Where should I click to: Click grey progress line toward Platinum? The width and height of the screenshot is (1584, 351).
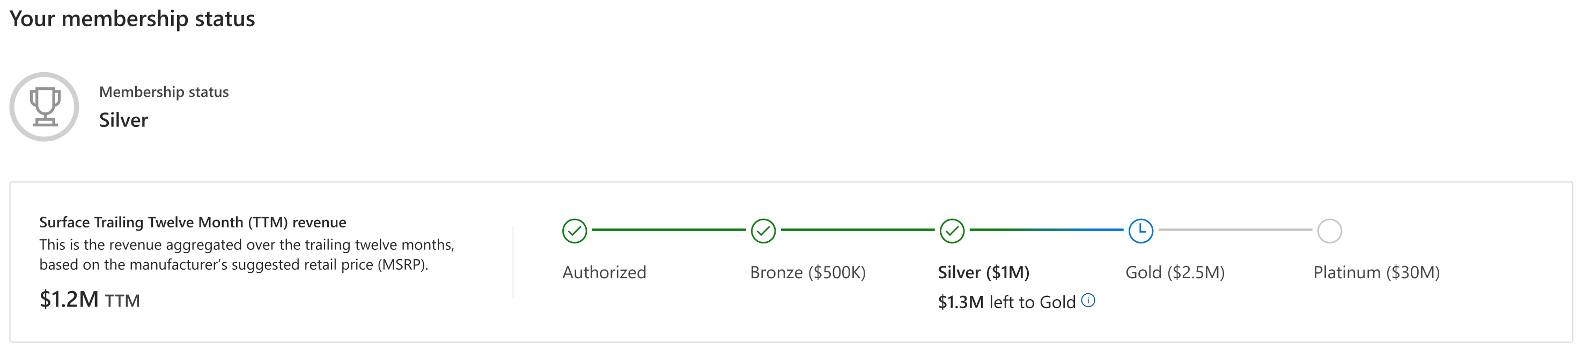[1235, 230]
